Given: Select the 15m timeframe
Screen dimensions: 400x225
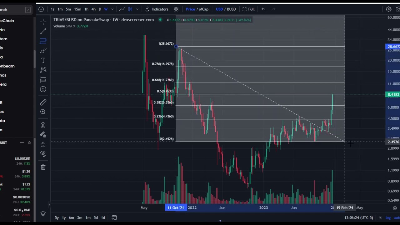Looking at the screenshot, I should [x=77, y=9].
